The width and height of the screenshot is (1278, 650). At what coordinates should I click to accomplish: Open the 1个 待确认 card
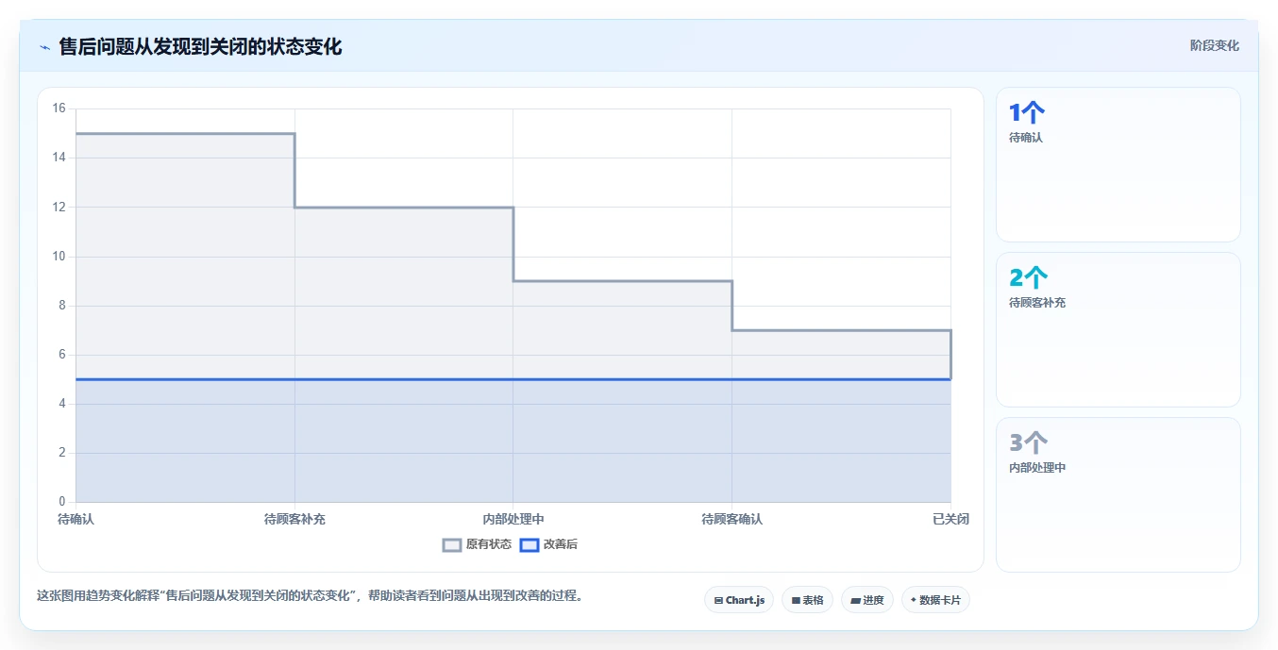pyautogui.click(x=1118, y=165)
